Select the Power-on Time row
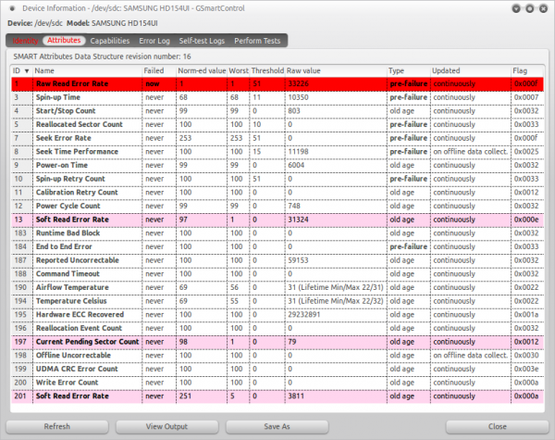This screenshot has height=440, width=555. (277, 165)
